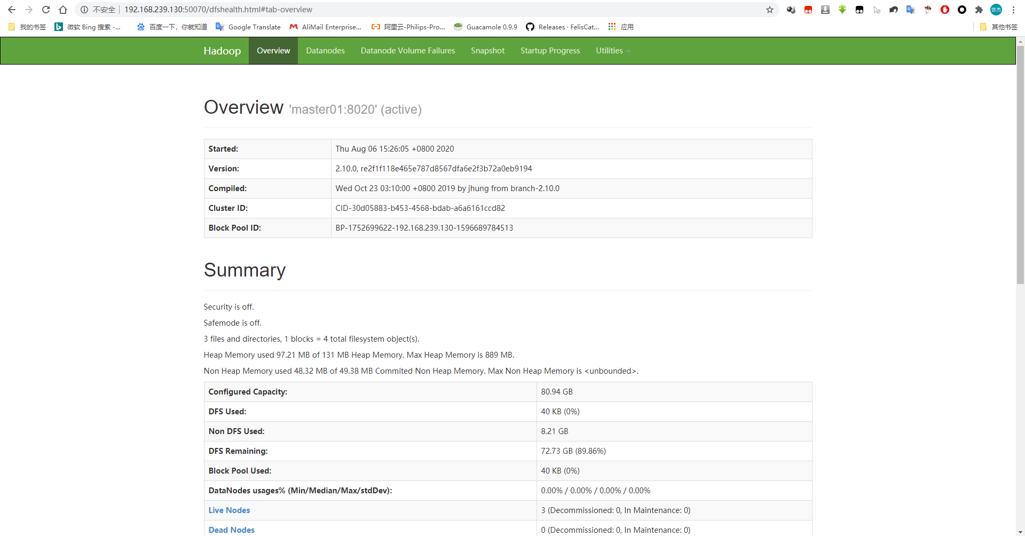Select the Overview tab

tap(273, 51)
